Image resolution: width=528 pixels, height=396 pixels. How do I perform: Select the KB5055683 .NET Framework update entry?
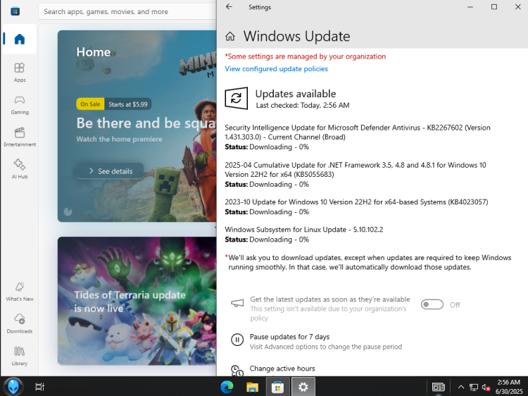356,170
